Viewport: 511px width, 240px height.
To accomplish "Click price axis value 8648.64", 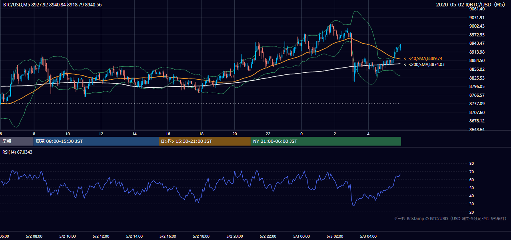I will click(x=477, y=130).
